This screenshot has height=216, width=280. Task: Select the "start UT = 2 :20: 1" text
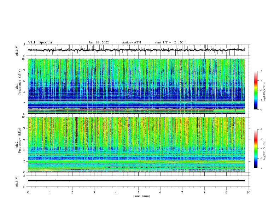coord(171,42)
